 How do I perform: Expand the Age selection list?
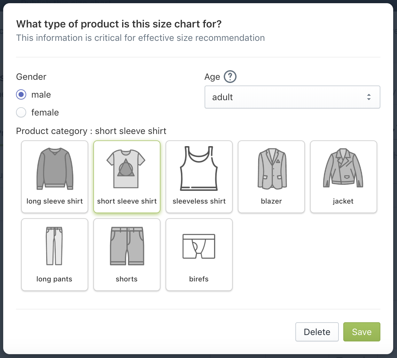292,97
